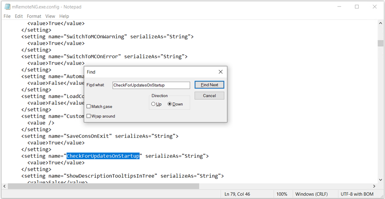Open the Edit menu
Viewport: 385px width, 199px height.
point(19,16)
